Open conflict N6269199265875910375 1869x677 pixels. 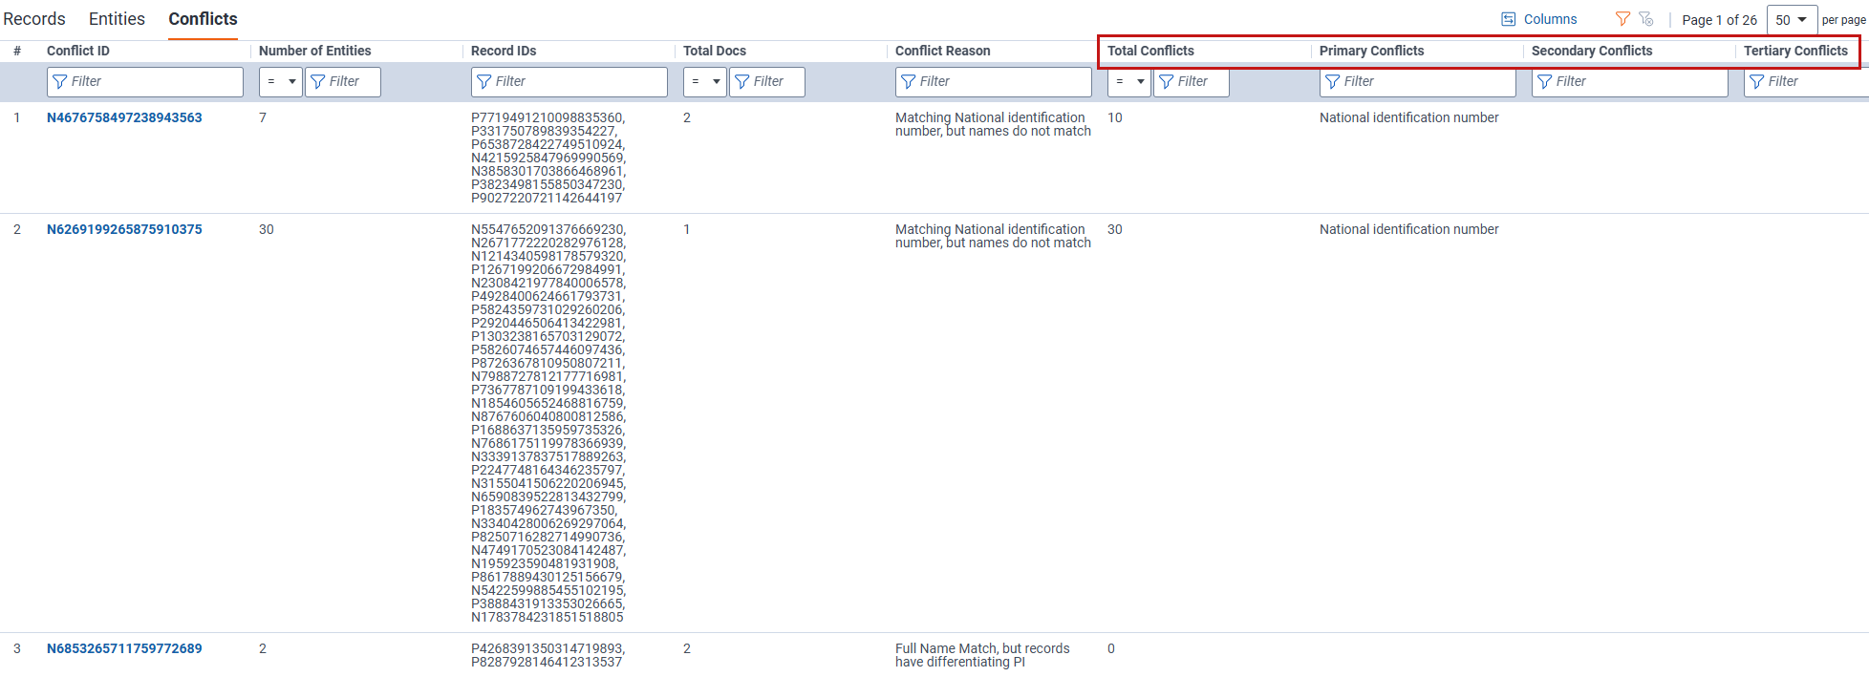point(124,229)
